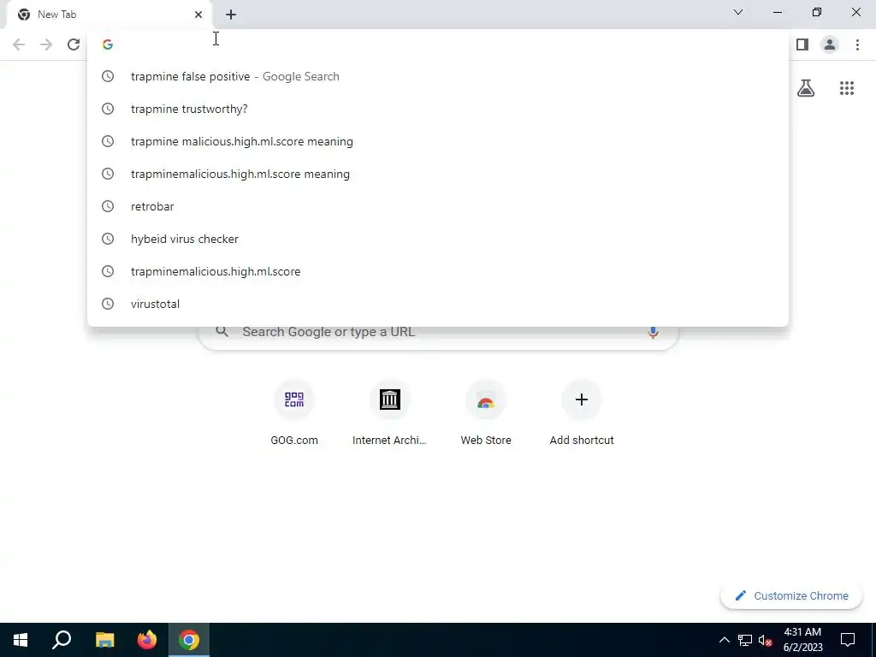Choose suggestion trapminemalicious.high.ml.score meaning
This screenshot has width=876, height=657.
coord(438,174)
